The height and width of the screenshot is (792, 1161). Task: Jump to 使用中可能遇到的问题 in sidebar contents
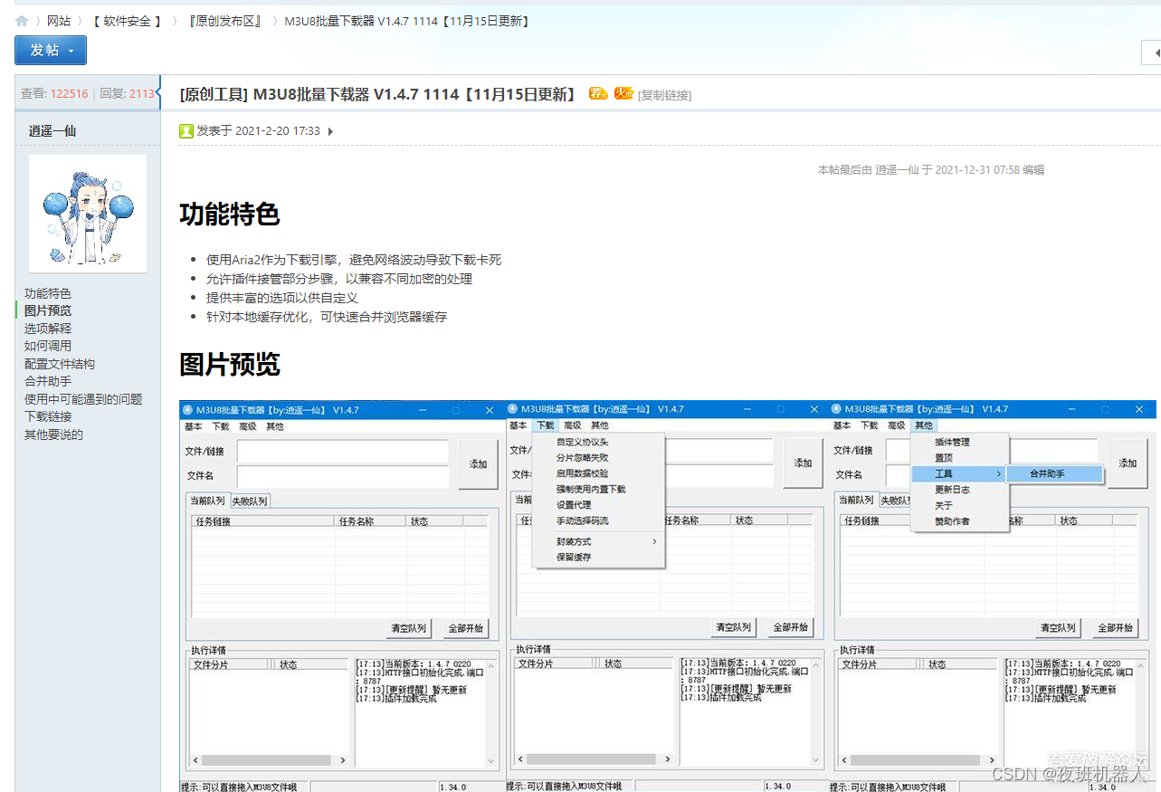(83, 399)
